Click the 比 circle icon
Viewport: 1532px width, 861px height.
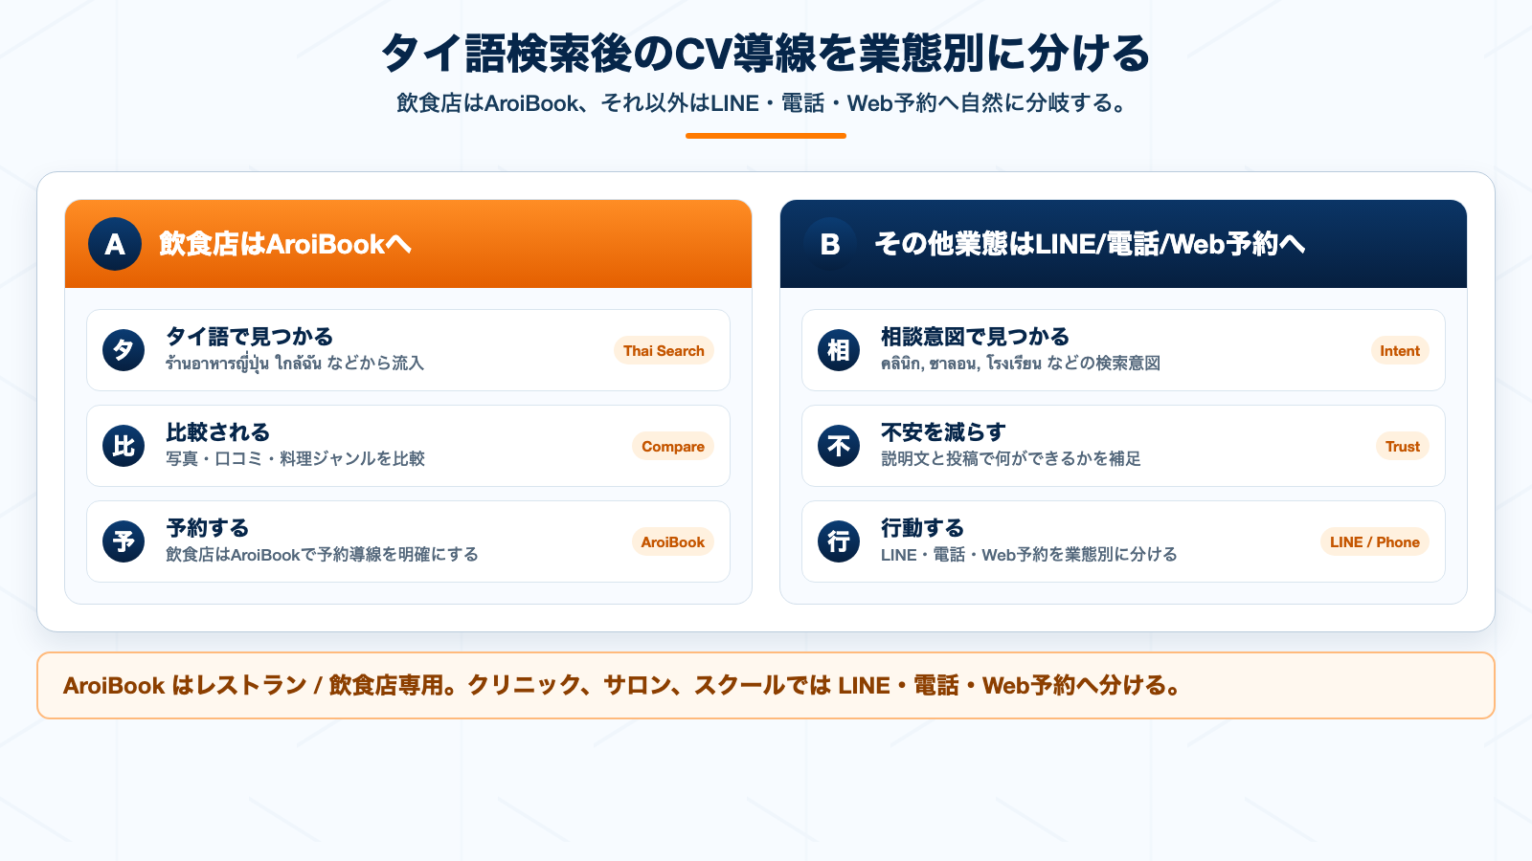click(124, 446)
